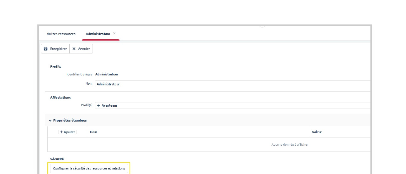
Task: Switch to the Autres ressources tab
Action: [61, 34]
